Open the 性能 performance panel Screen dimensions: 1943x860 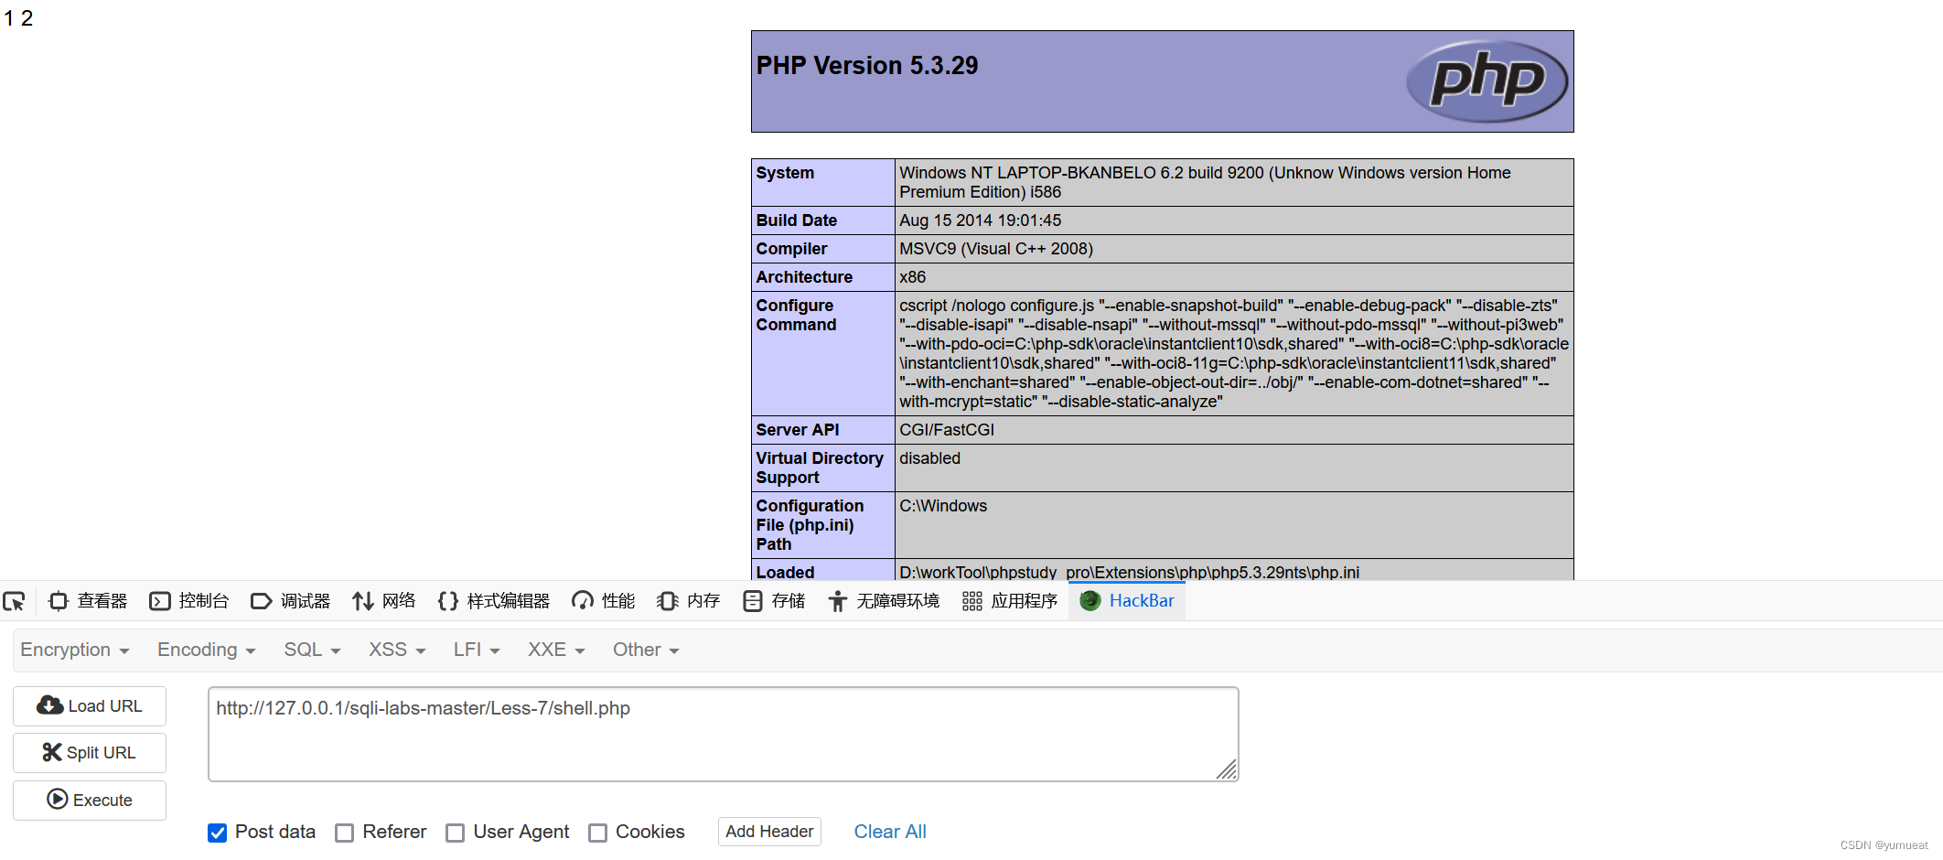pos(603,601)
